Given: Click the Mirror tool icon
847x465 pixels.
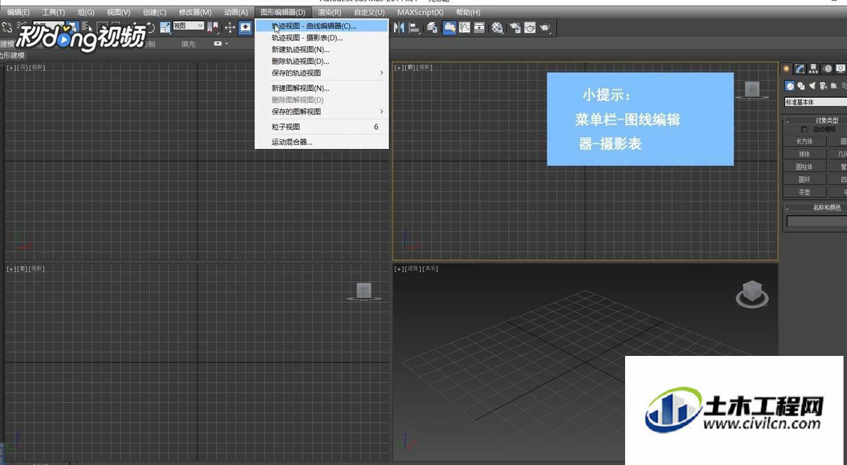Looking at the screenshot, I should pos(398,27).
